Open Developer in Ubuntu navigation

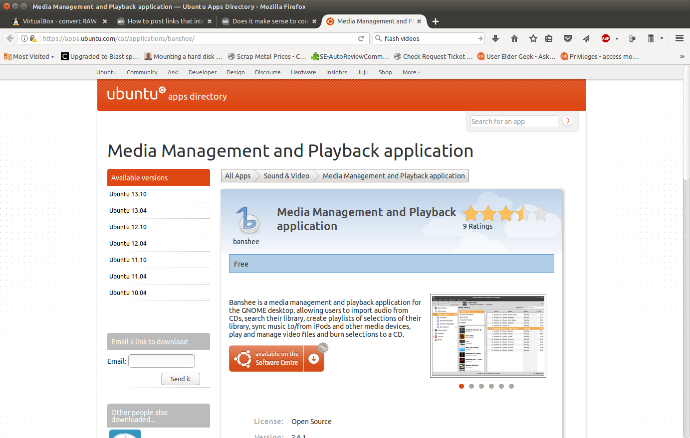(x=203, y=72)
